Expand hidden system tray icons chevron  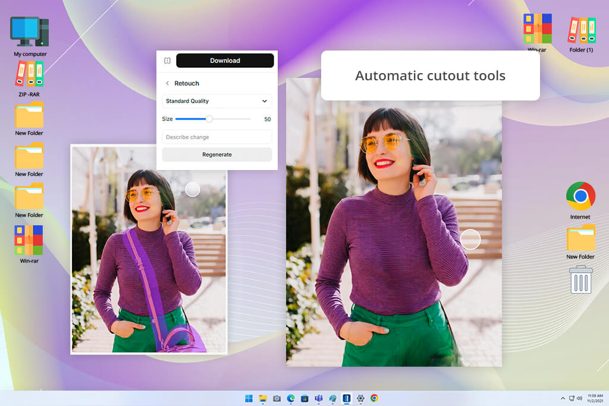(x=563, y=398)
